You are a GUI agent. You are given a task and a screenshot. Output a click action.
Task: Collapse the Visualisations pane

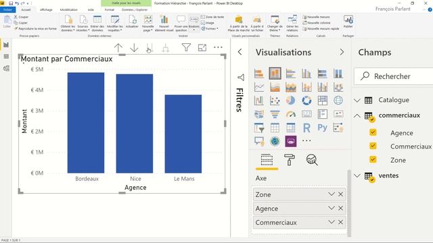point(342,52)
